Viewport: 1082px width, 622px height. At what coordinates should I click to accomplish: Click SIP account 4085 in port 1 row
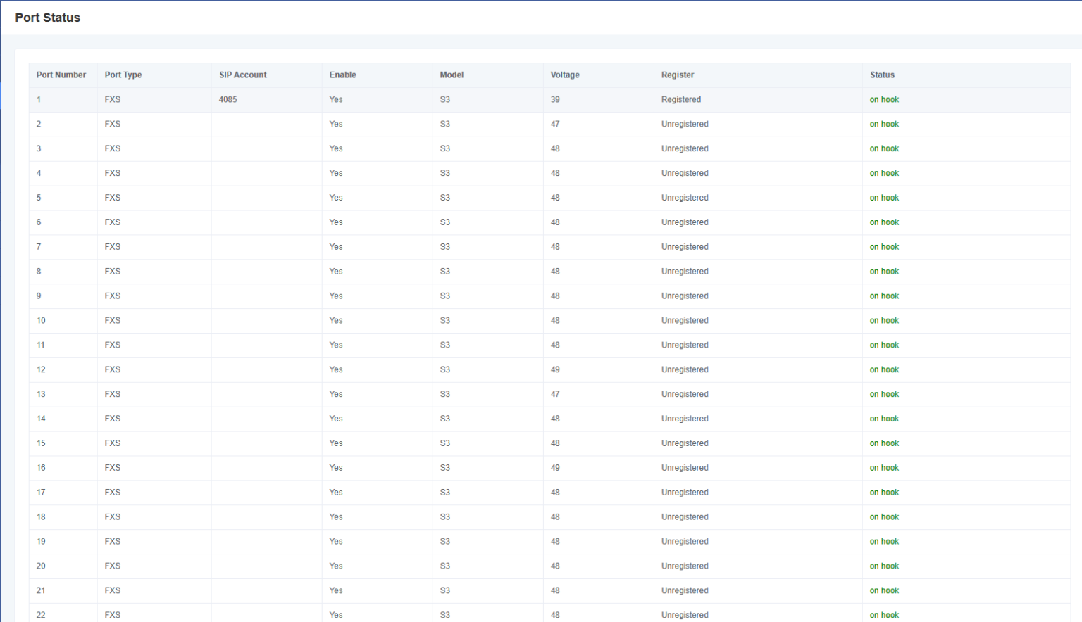tap(228, 100)
